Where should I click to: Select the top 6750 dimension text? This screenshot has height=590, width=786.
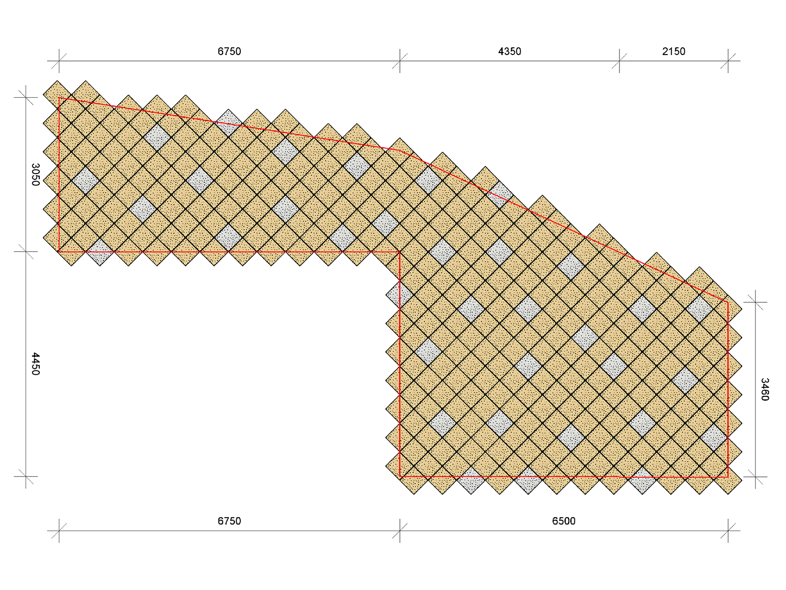229,51
